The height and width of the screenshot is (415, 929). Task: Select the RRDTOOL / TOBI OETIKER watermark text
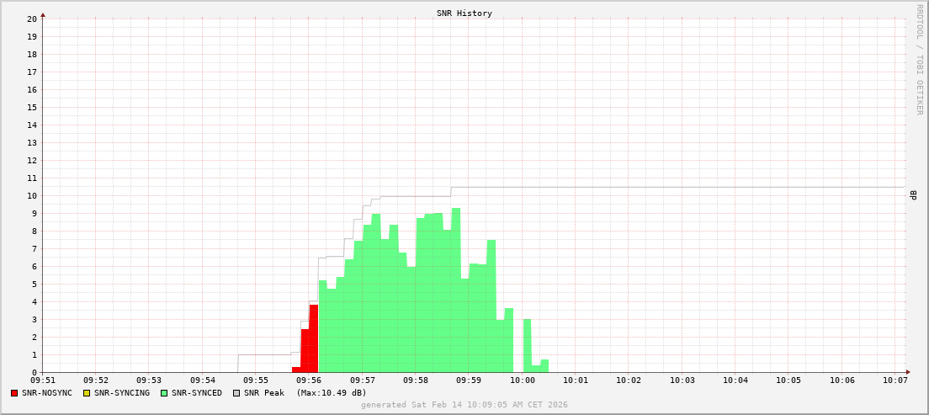pyautogui.click(x=920, y=59)
